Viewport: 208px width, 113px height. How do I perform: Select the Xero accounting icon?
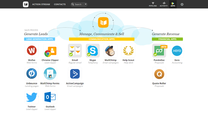[177, 51]
